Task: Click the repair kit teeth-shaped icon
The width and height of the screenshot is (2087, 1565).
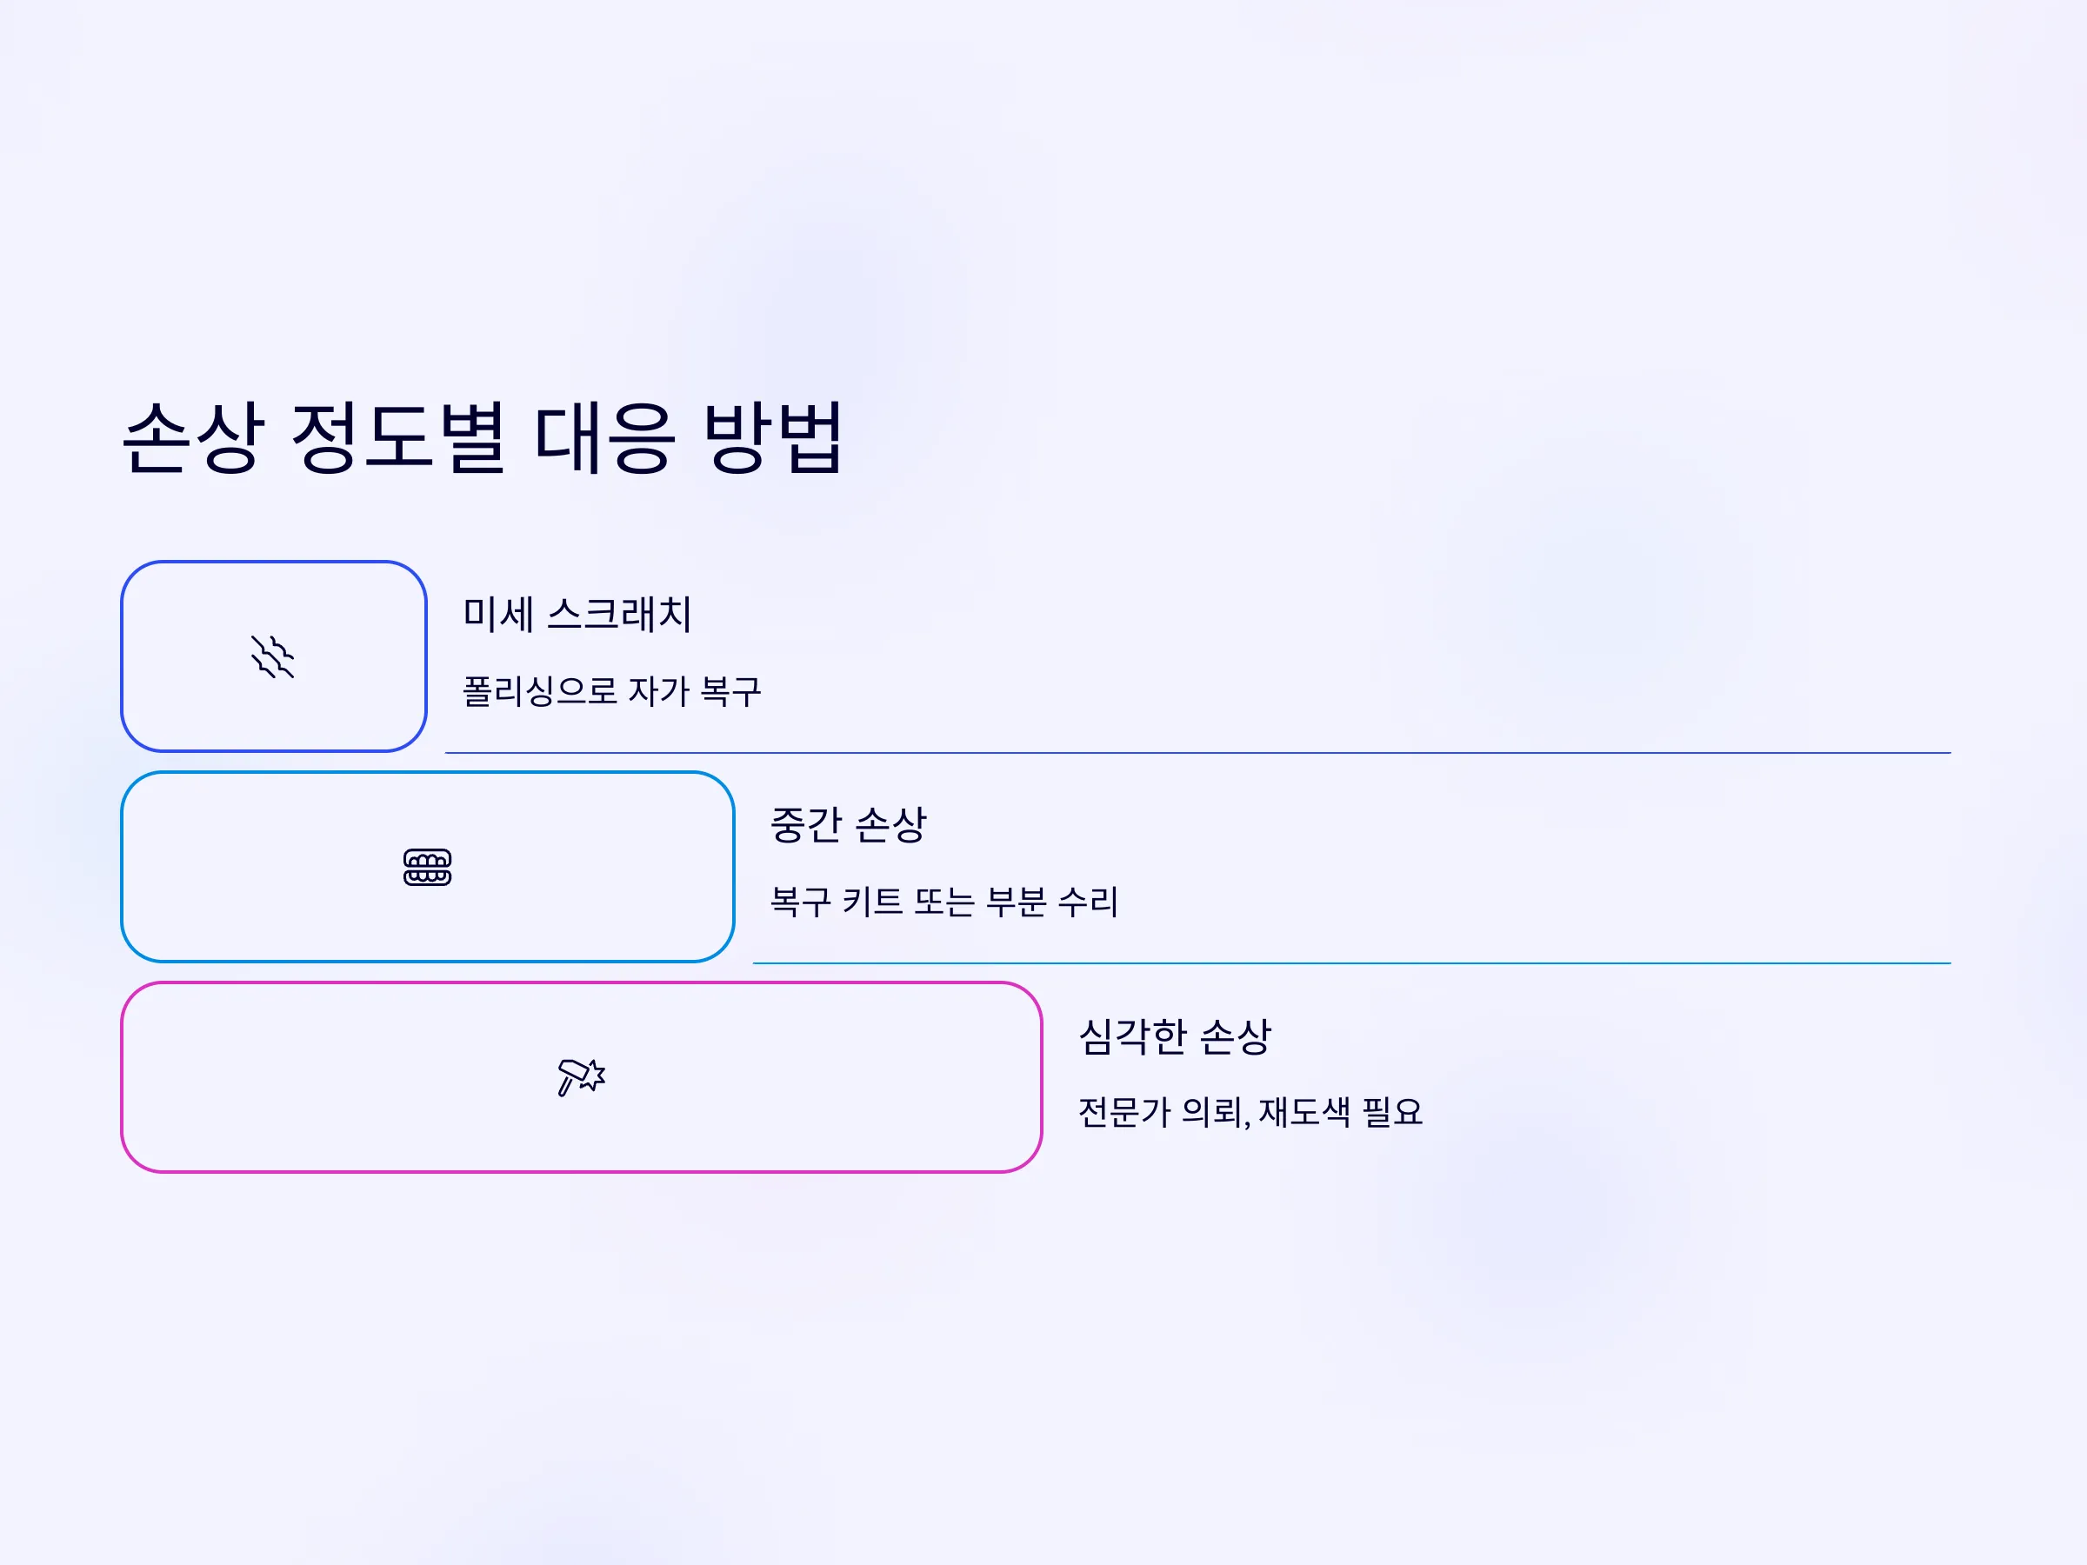Action: click(428, 867)
